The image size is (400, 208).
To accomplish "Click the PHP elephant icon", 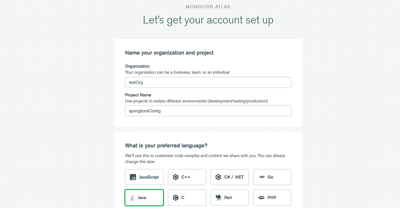I will (x=262, y=197).
